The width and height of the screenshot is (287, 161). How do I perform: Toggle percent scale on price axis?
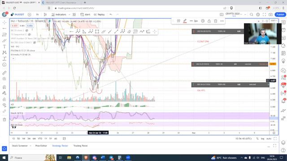[257, 139]
